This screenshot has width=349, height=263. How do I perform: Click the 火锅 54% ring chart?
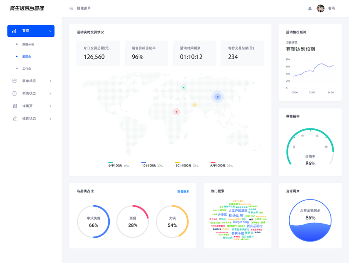172,222
